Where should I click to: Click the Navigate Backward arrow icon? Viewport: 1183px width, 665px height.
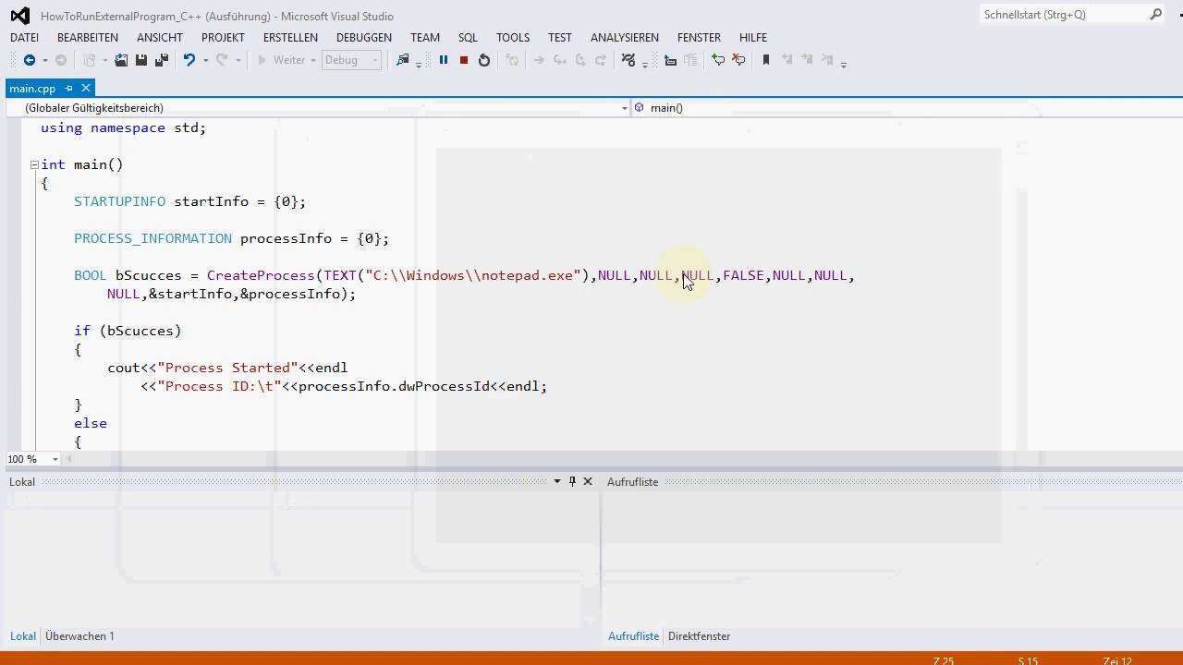[29, 60]
